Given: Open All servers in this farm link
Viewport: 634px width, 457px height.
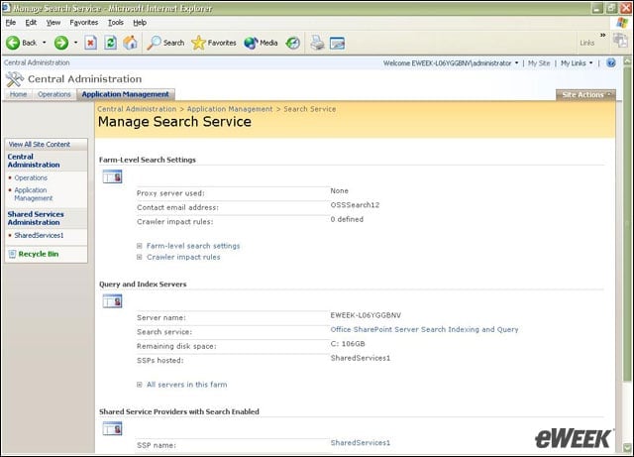Looking at the screenshot, I should [186, 385].
